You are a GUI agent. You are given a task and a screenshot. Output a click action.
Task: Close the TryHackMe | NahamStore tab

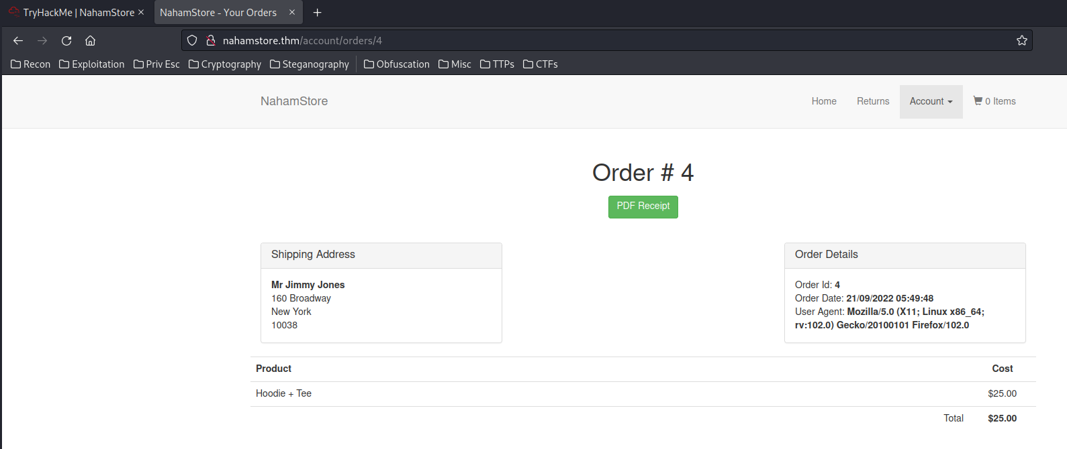[x=141, y=12]
